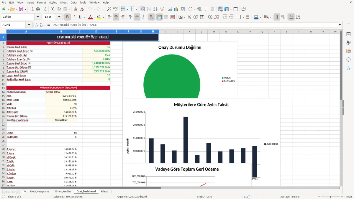Format cells as date
The image size is (354, 199).
(202, 17)
